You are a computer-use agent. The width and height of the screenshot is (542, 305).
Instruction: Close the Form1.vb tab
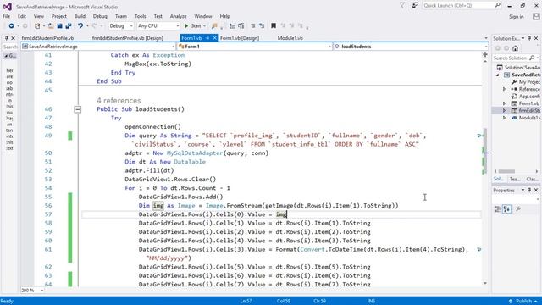click(x=214, y=38)
